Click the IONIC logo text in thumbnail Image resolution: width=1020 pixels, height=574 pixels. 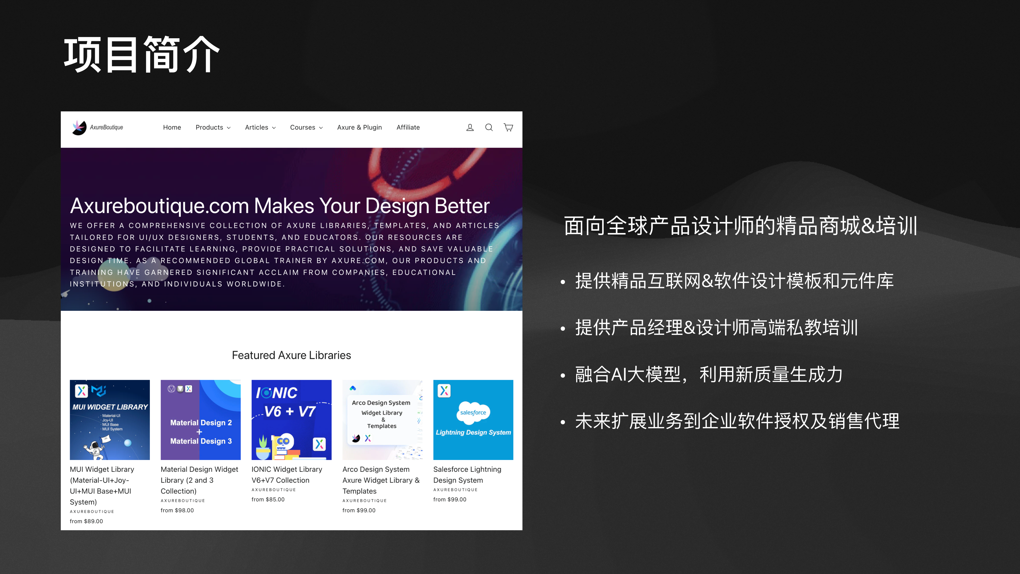[276, 393]
